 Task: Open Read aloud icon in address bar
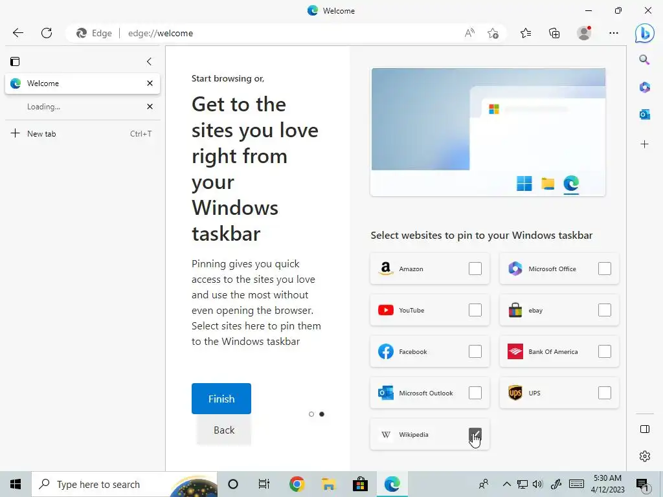coord(469,33)
